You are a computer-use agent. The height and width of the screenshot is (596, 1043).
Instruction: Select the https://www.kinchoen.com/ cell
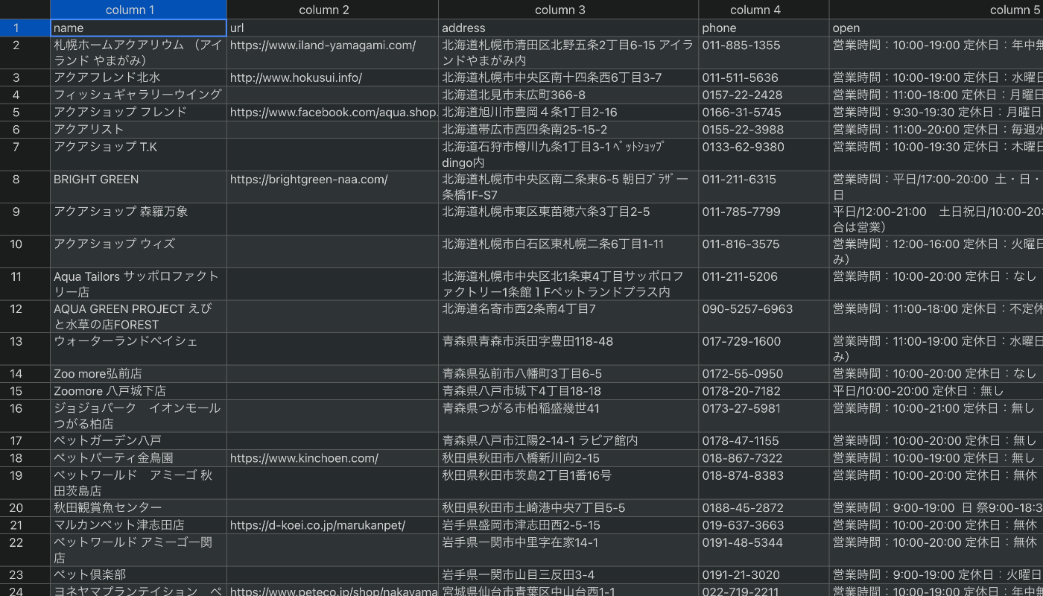pyautogui.click(x=332, y=458)
